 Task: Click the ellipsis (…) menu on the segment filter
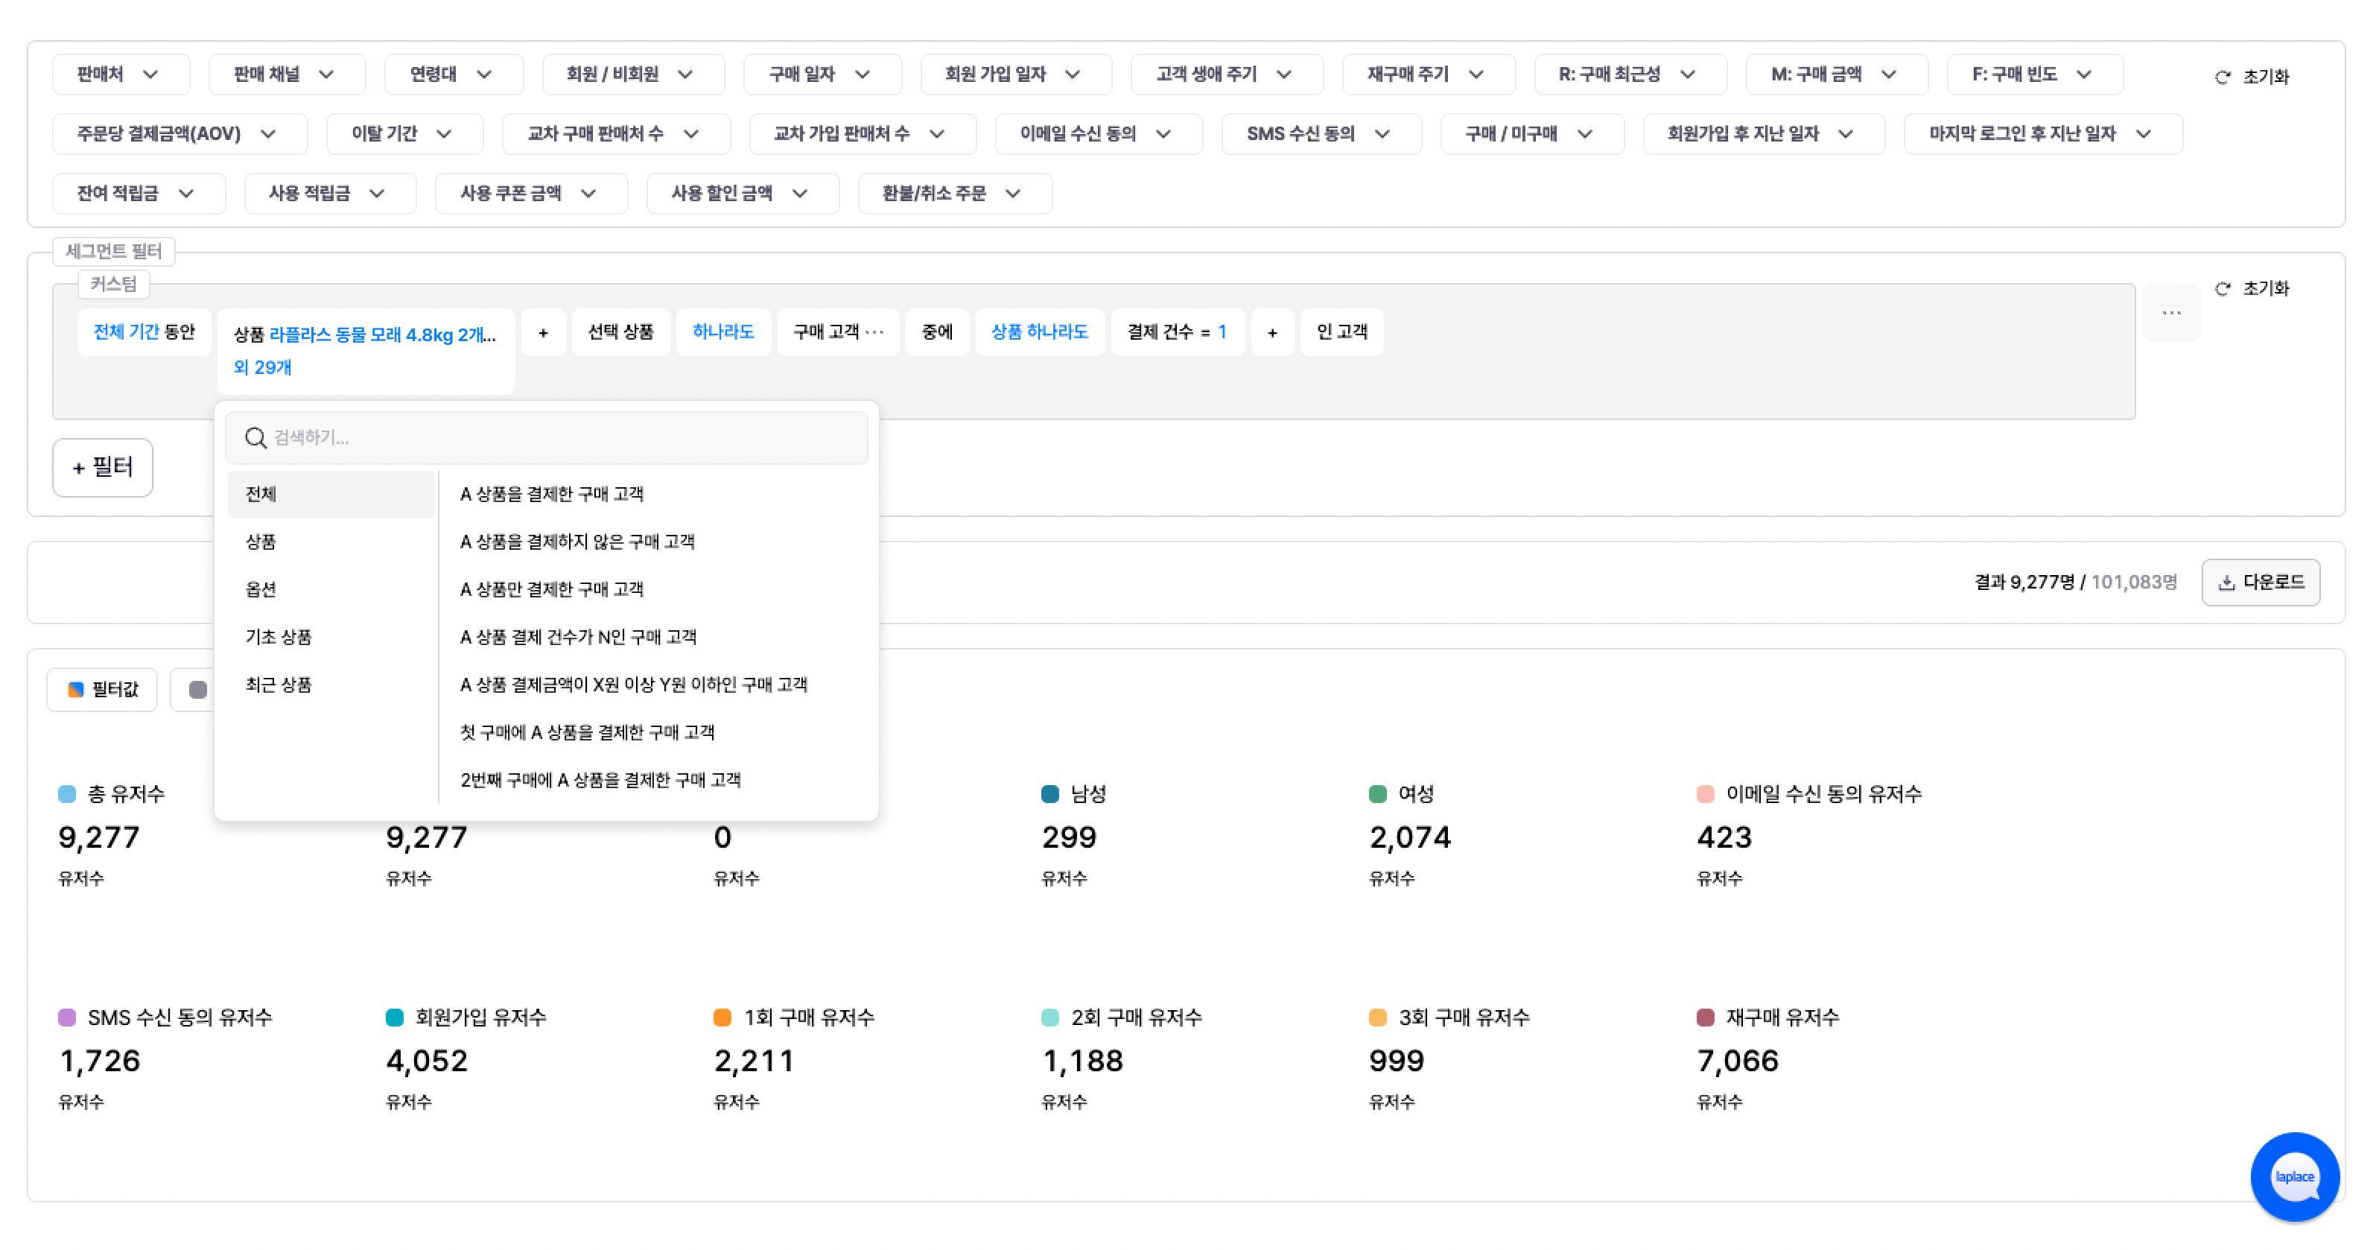click(x=2172, y=314)
